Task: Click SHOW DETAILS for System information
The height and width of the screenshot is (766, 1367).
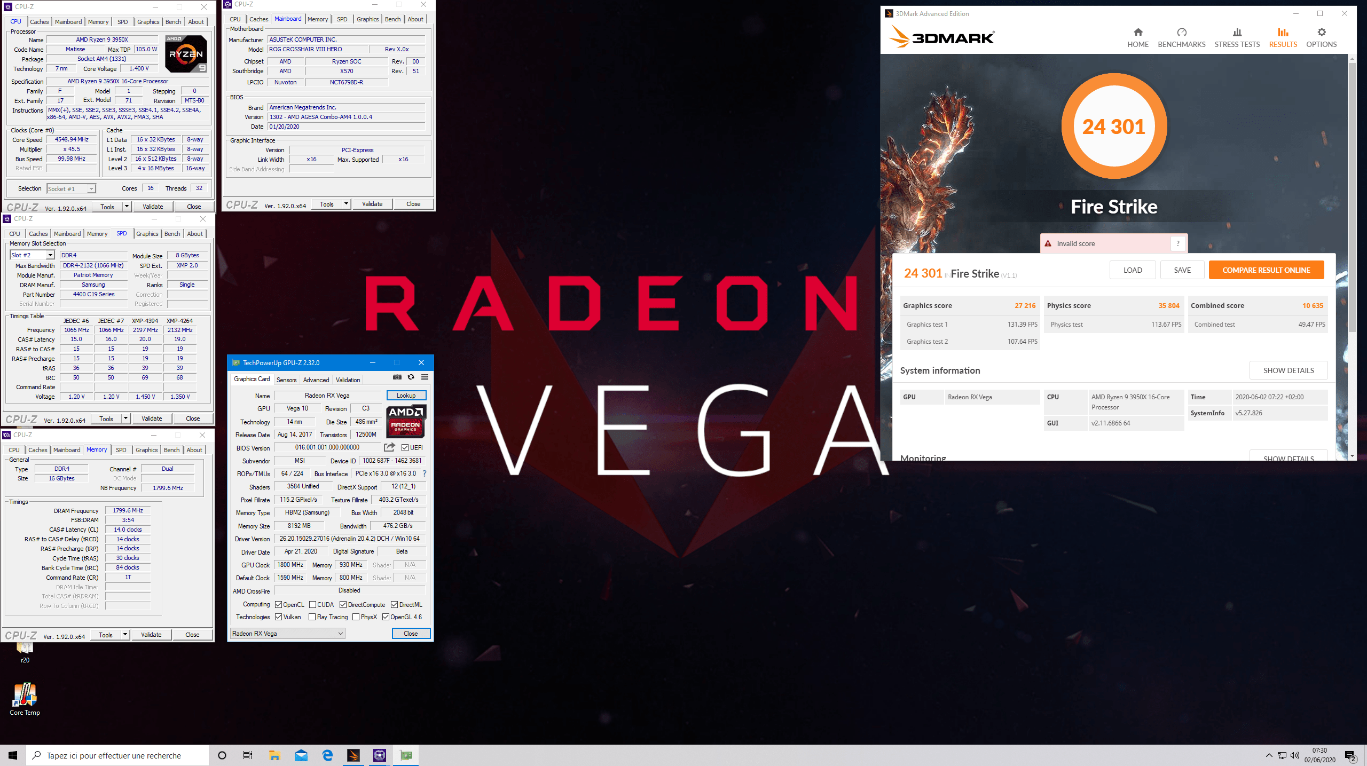Action: (1289, 370)
